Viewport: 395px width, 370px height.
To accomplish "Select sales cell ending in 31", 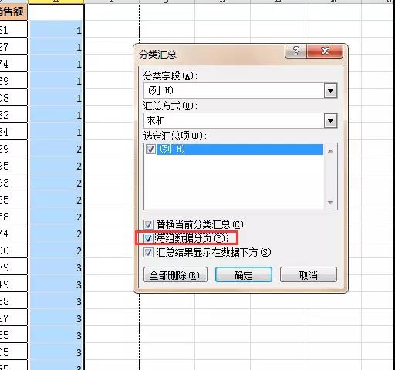I will pos(13,29).
